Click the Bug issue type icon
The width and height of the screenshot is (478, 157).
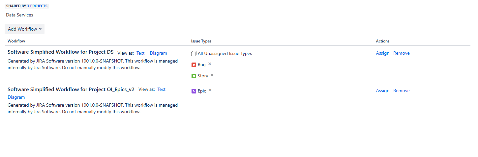click(194, 65)
